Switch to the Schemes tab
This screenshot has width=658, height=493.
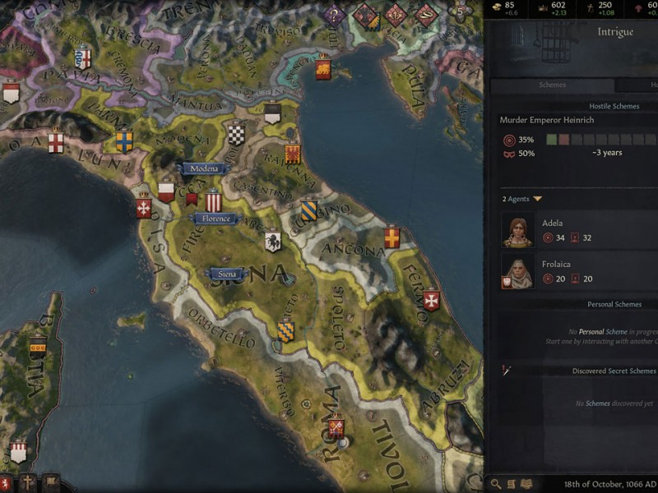click(x=552, y=85)
